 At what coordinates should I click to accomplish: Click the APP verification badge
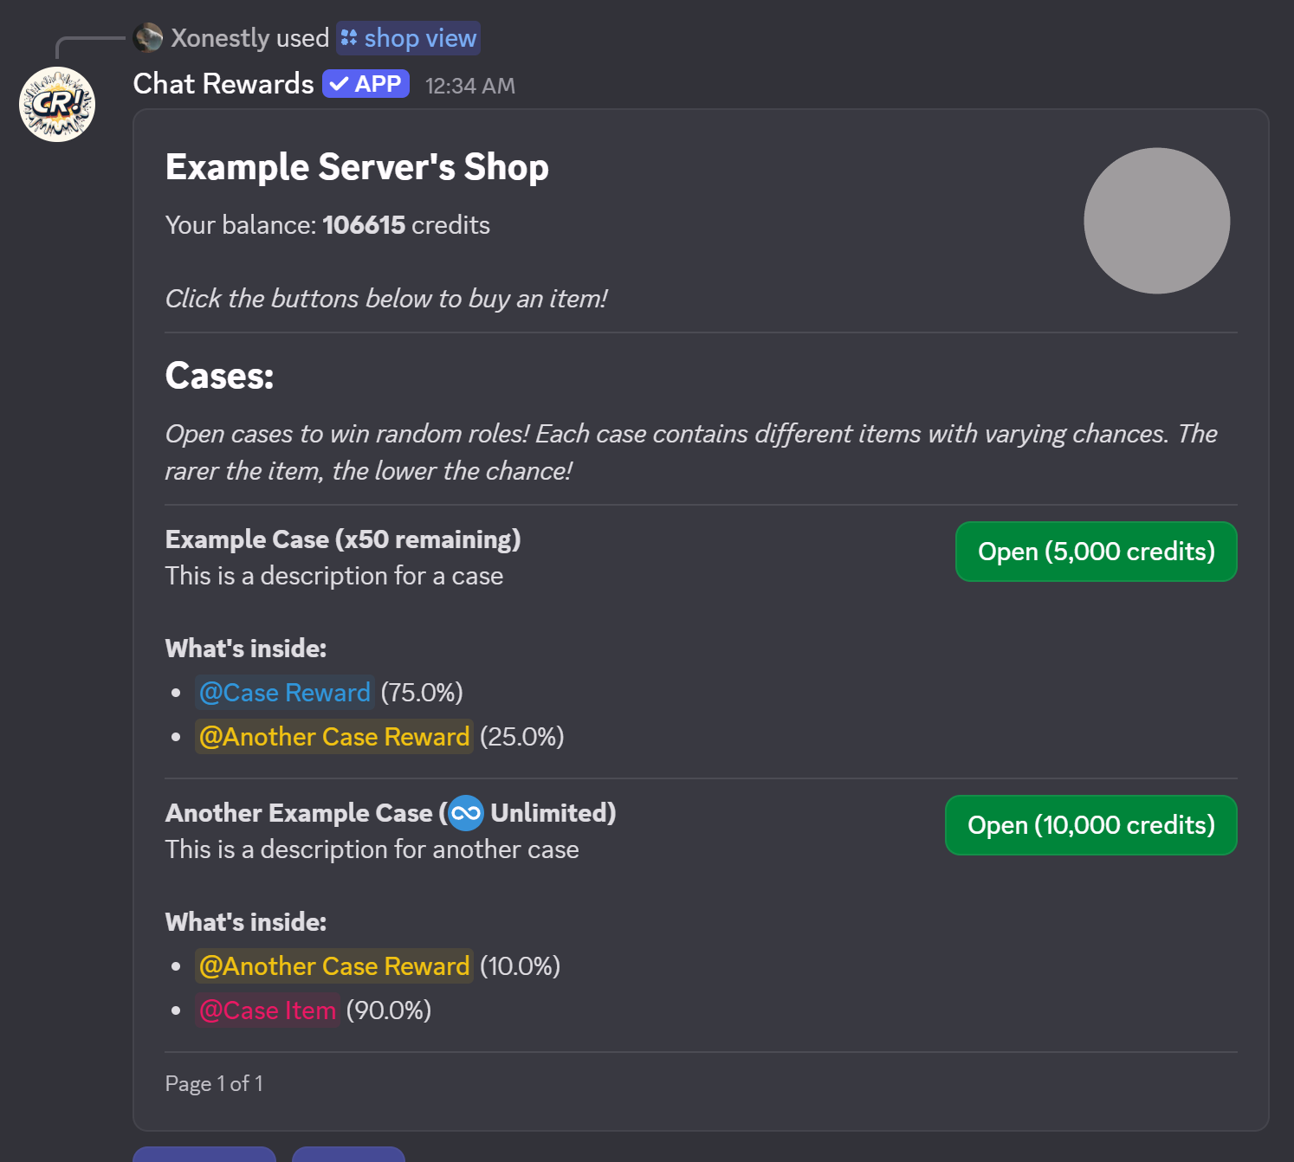point(365,83)
